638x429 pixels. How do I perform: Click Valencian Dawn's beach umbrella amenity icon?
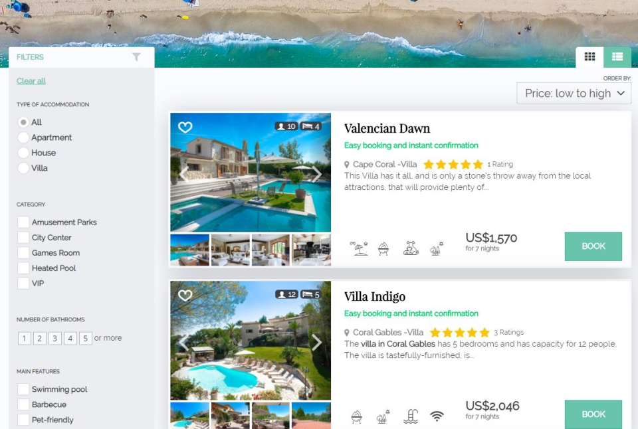[x=358, y=248]
